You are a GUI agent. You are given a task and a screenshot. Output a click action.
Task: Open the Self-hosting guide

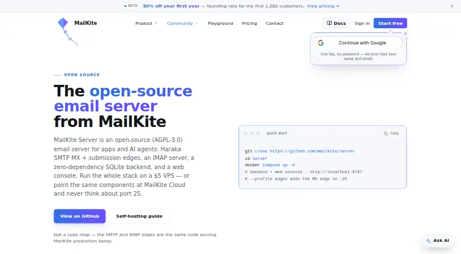[x=139, y=216]
